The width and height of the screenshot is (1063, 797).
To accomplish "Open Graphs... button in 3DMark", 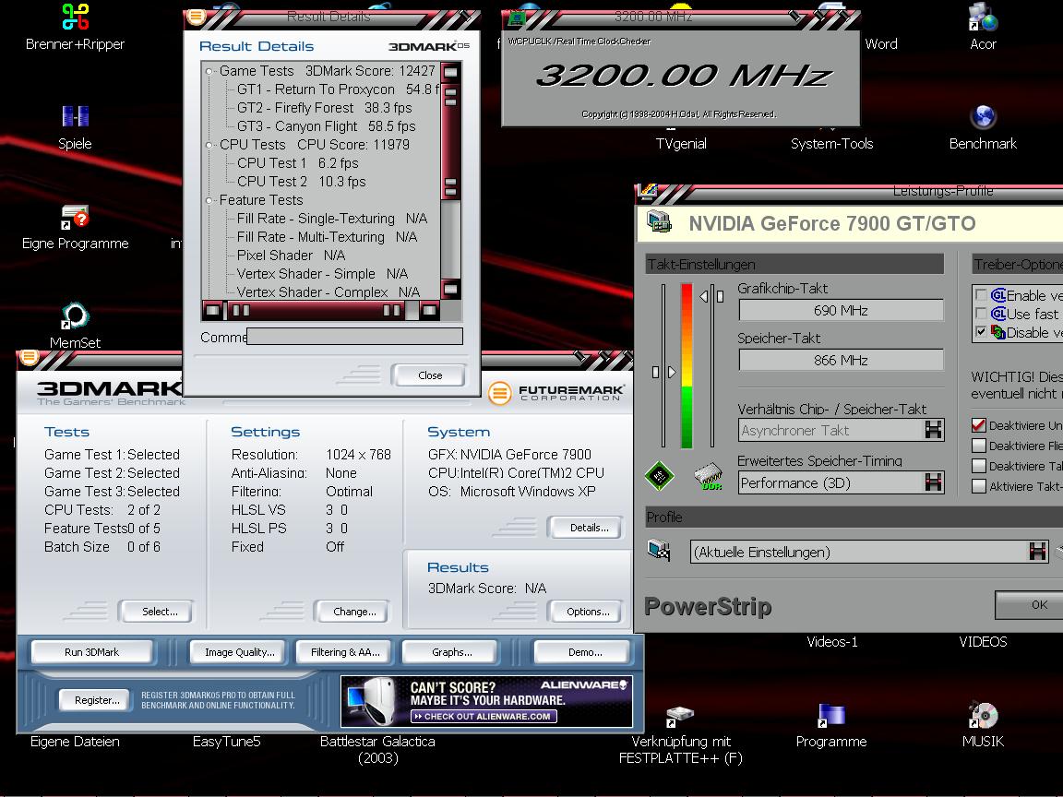I will (x=451, y=652).
